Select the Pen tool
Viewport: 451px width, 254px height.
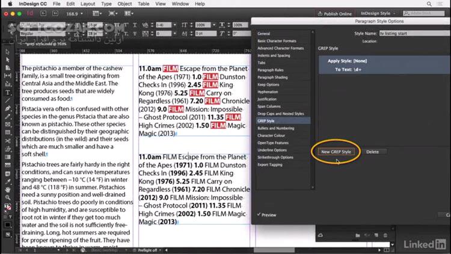[x=7, y=108]
